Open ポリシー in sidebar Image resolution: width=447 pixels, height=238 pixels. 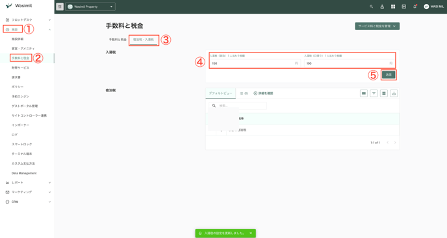click(18, 87)
